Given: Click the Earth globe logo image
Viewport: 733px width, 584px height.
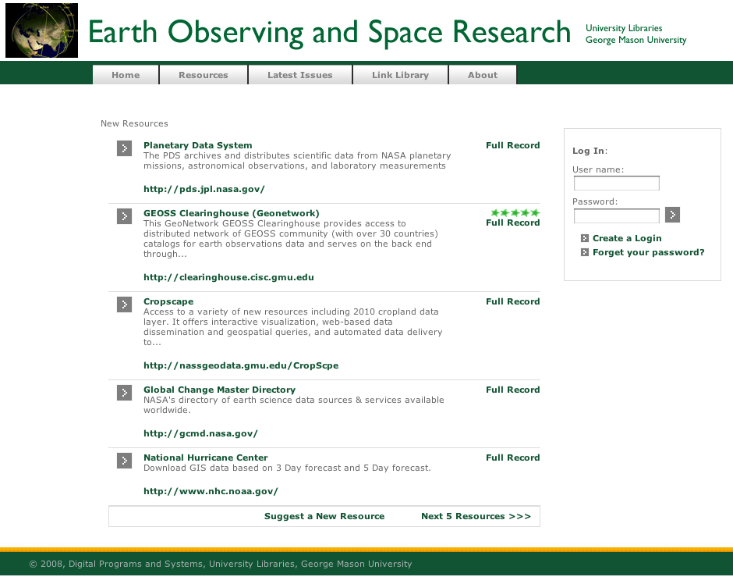Looking at the screenshot, I should [41, 30].
